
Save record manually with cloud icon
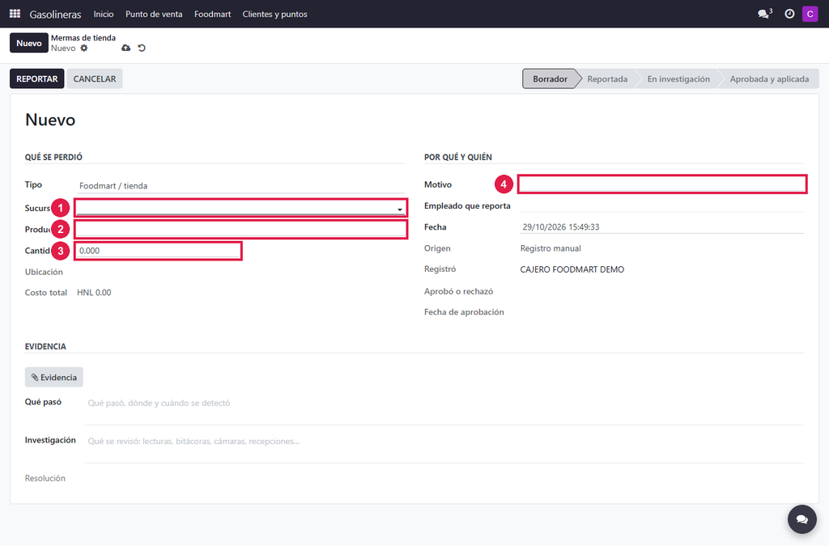pyautogui.click(x=125, y=48)
